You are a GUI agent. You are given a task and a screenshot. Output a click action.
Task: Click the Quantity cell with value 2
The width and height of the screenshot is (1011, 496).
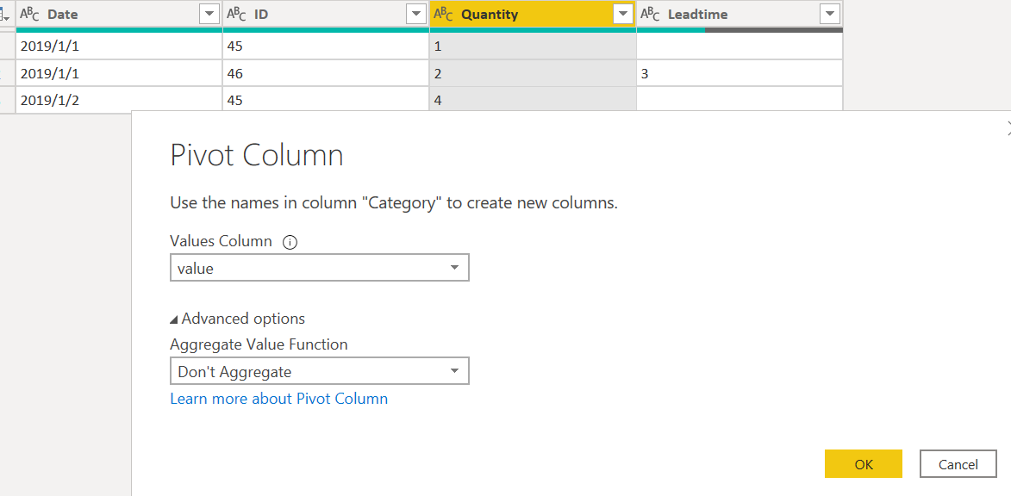533,73
